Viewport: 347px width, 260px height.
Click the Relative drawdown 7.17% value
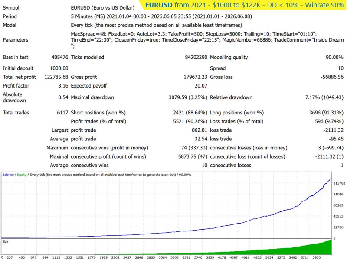[x=324, y=97]
